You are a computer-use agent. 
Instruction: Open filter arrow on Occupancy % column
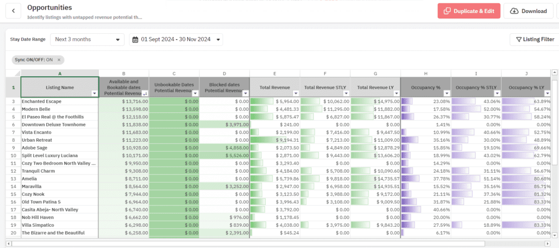[x=447, y=93]
